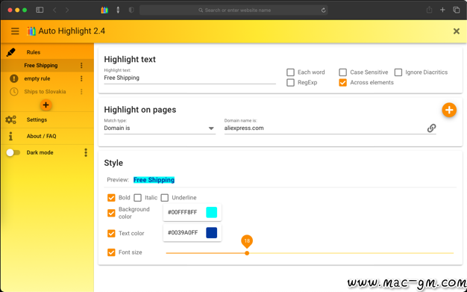Reload the page in Safari
The width and height of the screenshot is (467, 292).
click(x=323, y=10)
